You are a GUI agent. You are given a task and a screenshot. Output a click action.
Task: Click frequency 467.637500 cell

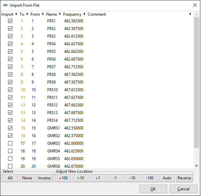coord(74,98)
